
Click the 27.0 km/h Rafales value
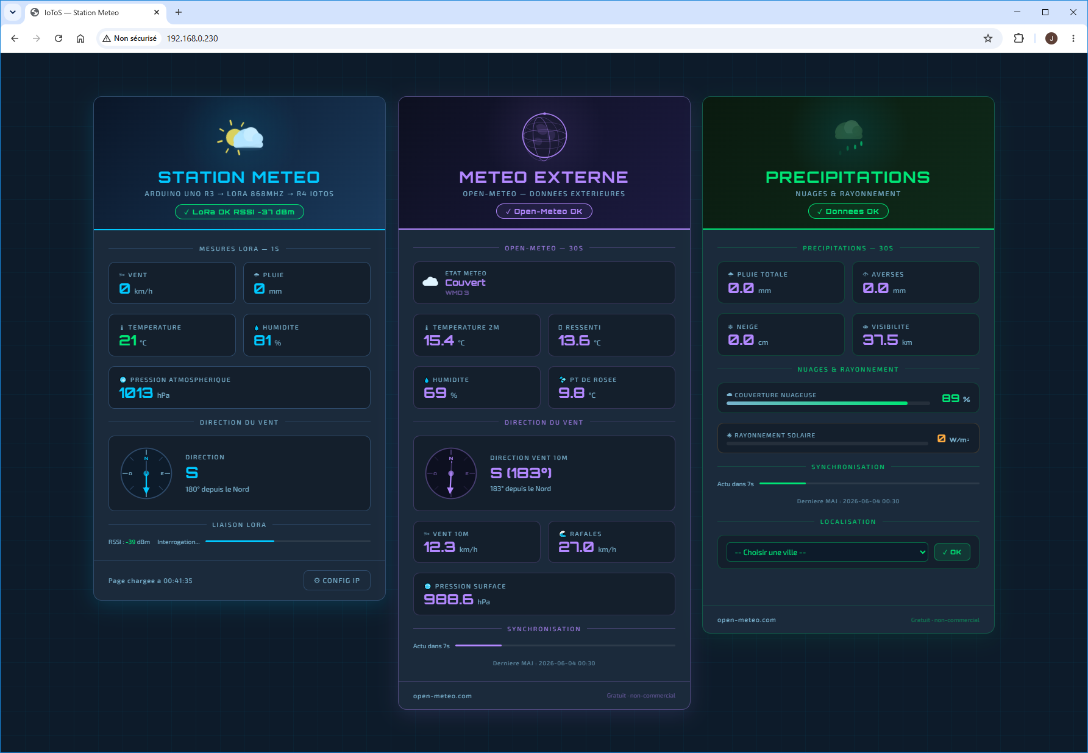pyautogui.click(x=588, y=547)
